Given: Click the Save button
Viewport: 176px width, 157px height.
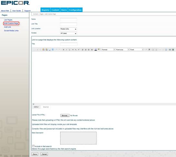Looking at the screenshot, I should coord(35,154).
